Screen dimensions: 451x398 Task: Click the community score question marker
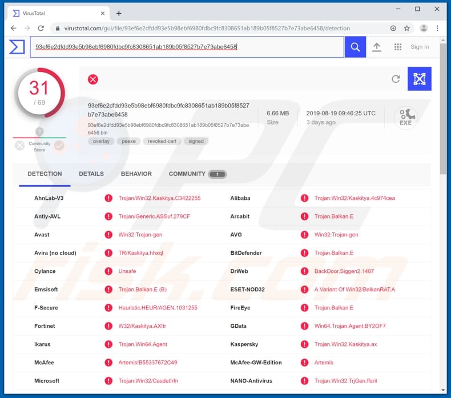[x=39, y=132]
